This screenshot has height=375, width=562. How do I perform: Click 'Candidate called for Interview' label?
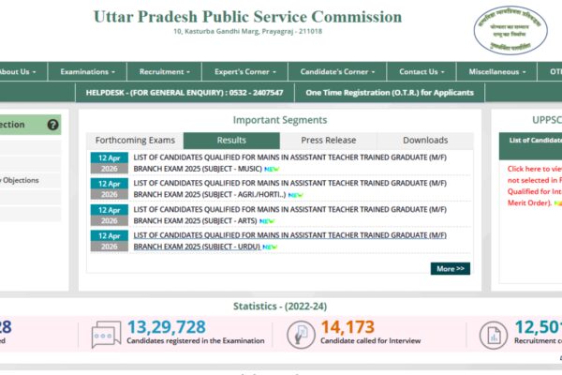371,341
